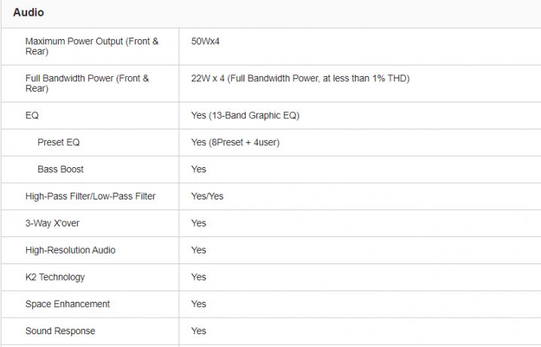Click the 22W x 4 specification text
541x347 pixels.
[300, 78]
